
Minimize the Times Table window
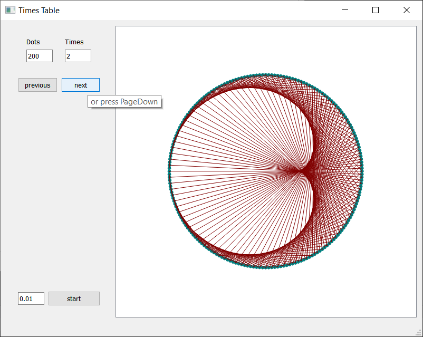[345, 10]
